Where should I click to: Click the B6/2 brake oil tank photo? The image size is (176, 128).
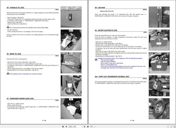(x=71, y=86)
